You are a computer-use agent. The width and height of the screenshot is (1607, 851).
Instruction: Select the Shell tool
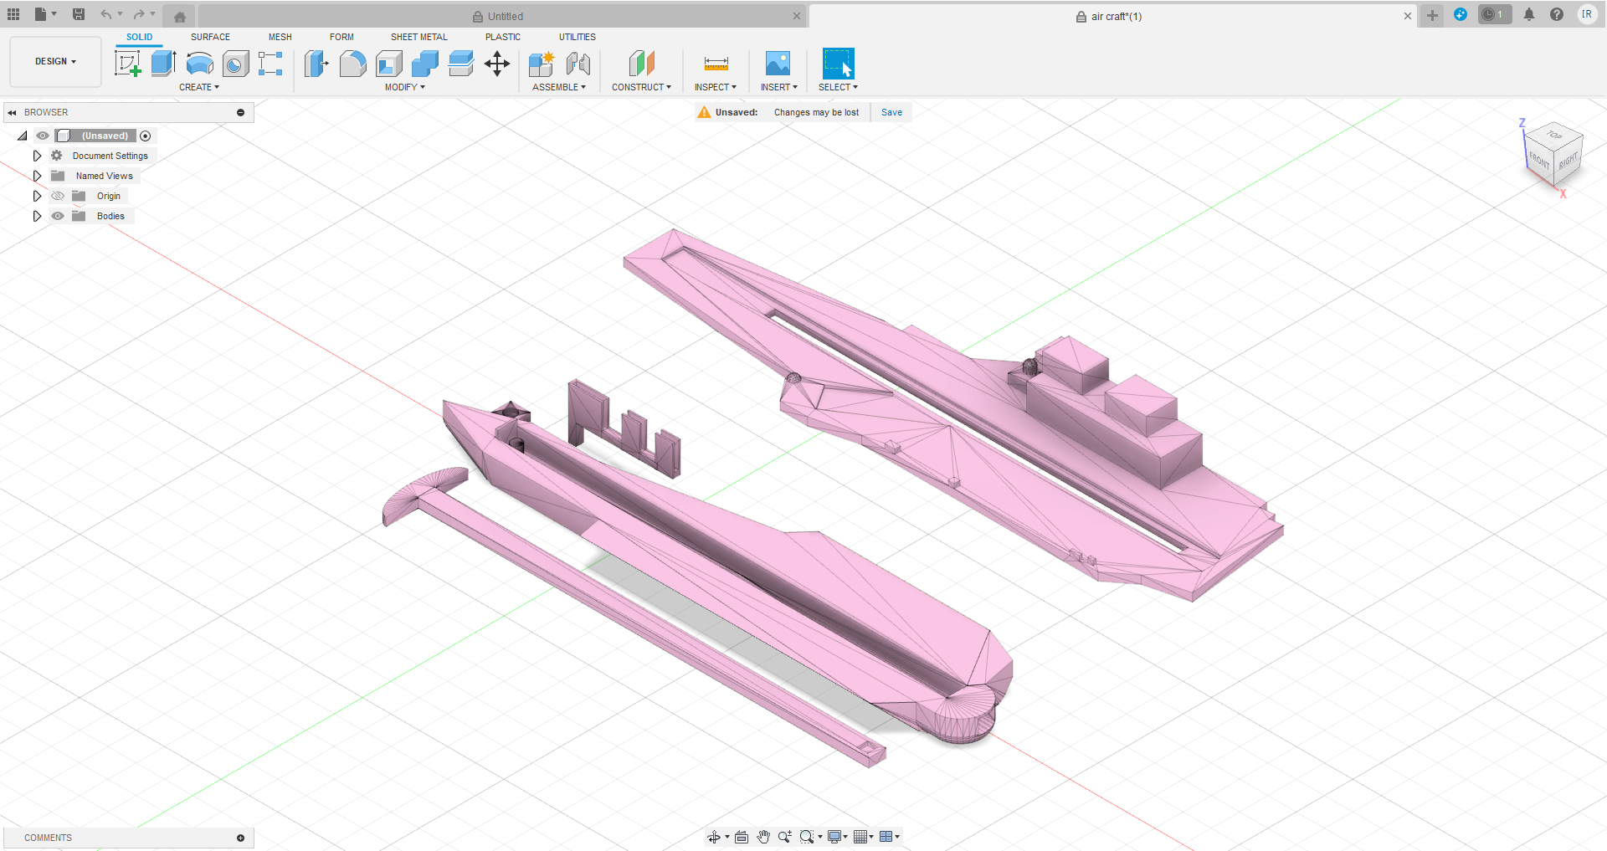[388, 64]
